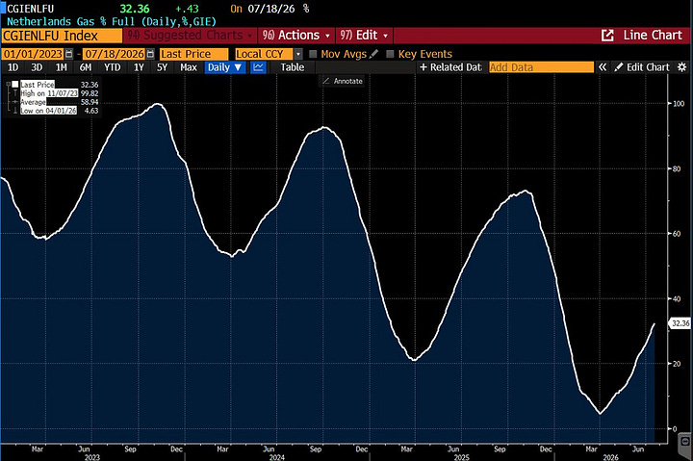Screen dimensions: 693x461
Task: Click the end date field 07/18/2026
Action: (115, 54)
